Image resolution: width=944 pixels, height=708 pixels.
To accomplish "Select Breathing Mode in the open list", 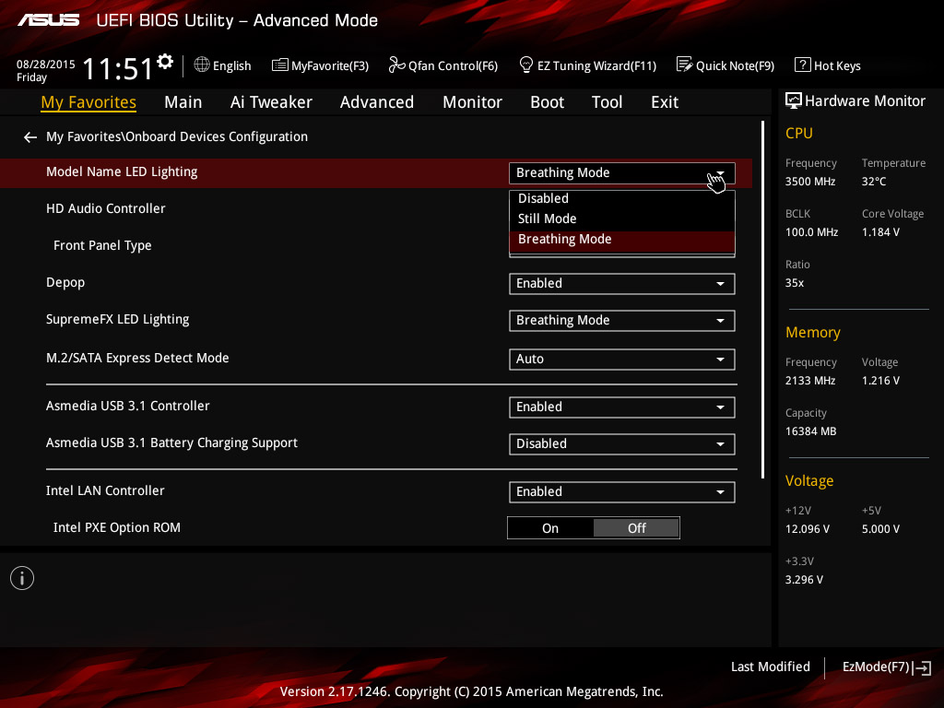I will 622,240.
